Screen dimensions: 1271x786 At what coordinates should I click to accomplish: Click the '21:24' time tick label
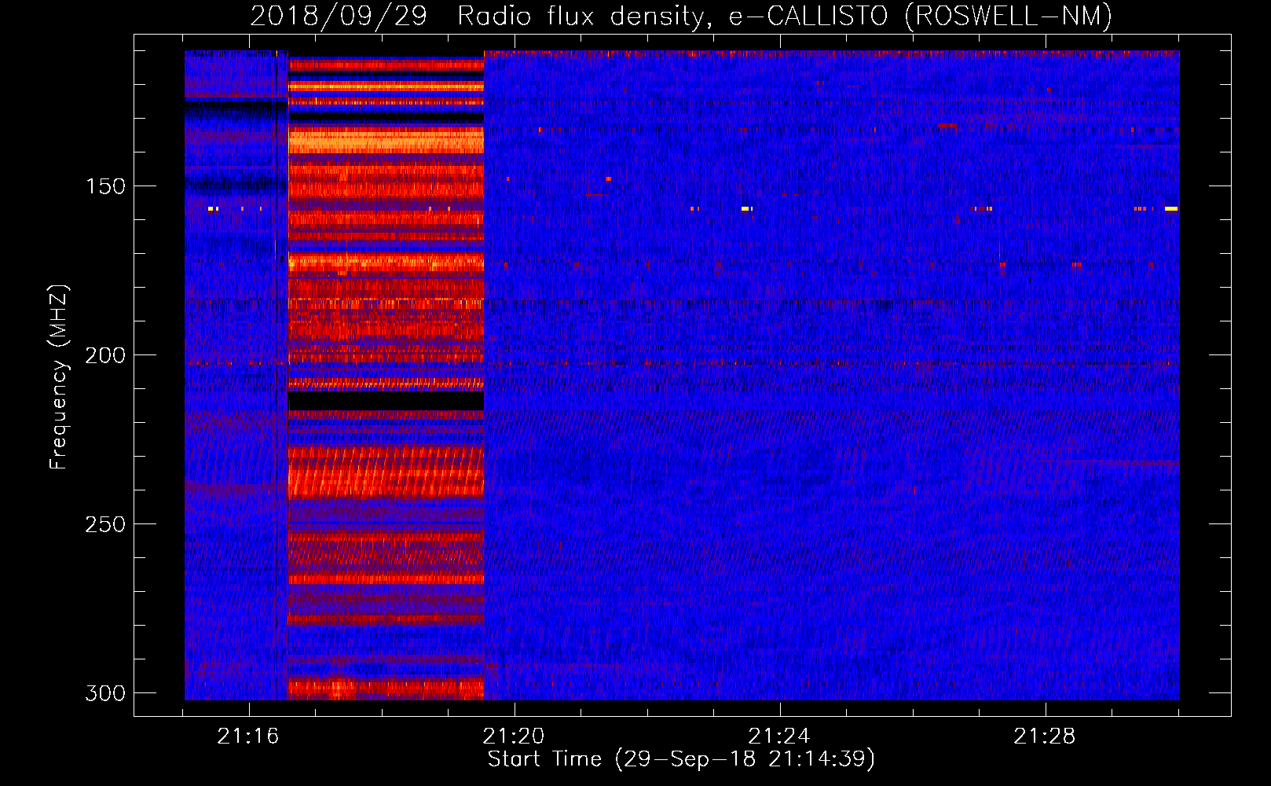point(778,736)
